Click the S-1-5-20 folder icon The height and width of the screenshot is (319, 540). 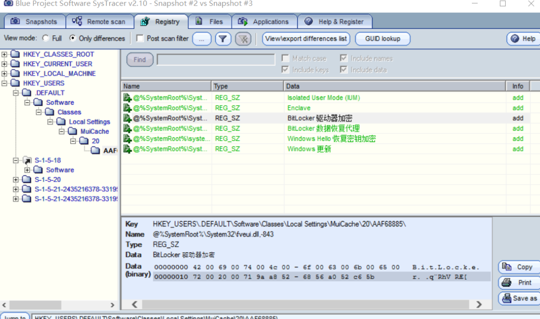(x=27, y=179)
